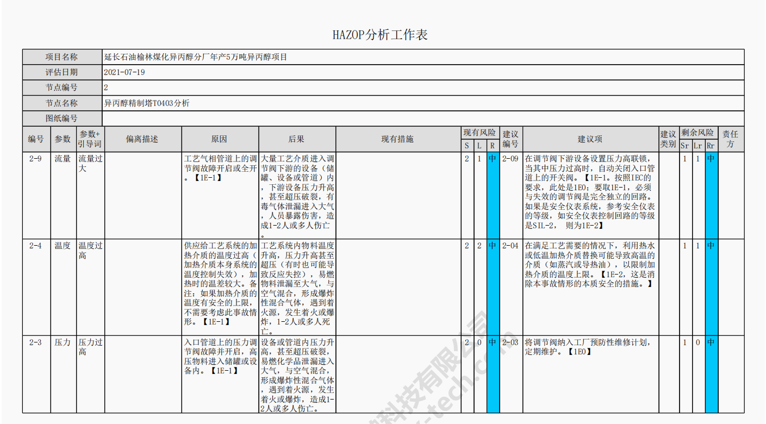
Task: Select the 图纸编号 label cell
Action: (x=62, y=119)
